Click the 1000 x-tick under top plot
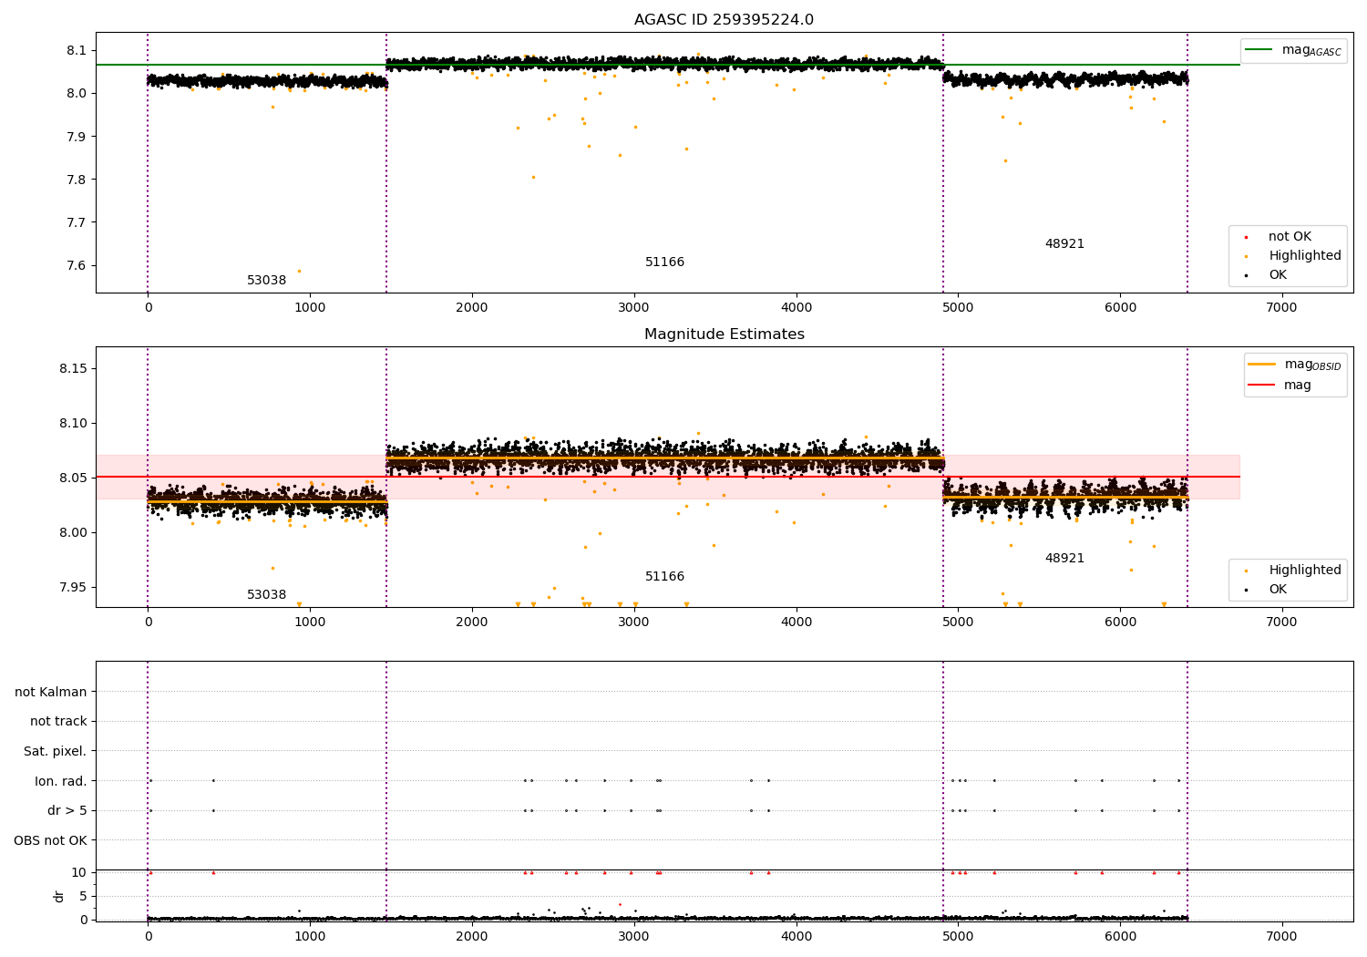 [310, 308]
